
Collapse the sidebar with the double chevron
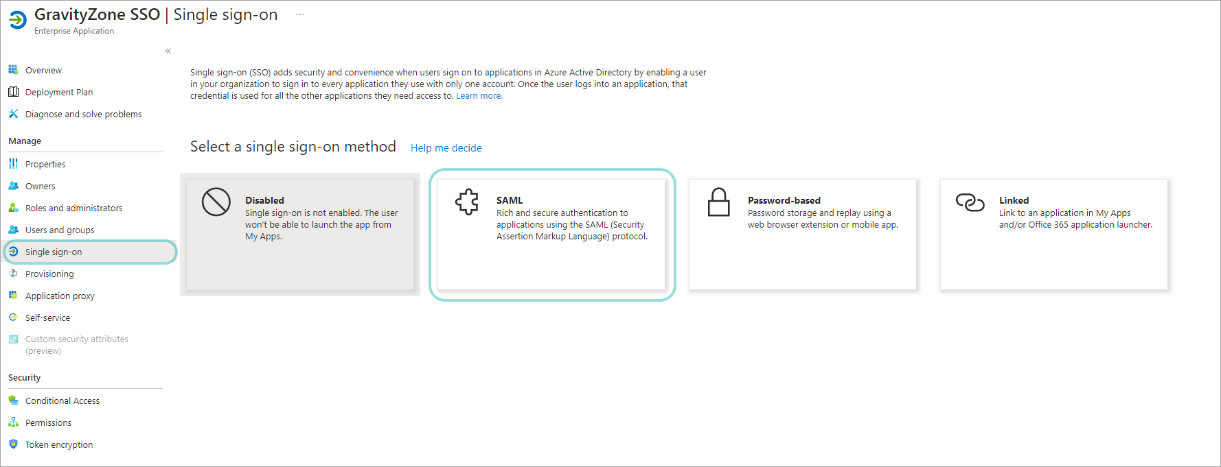(168, 51)
